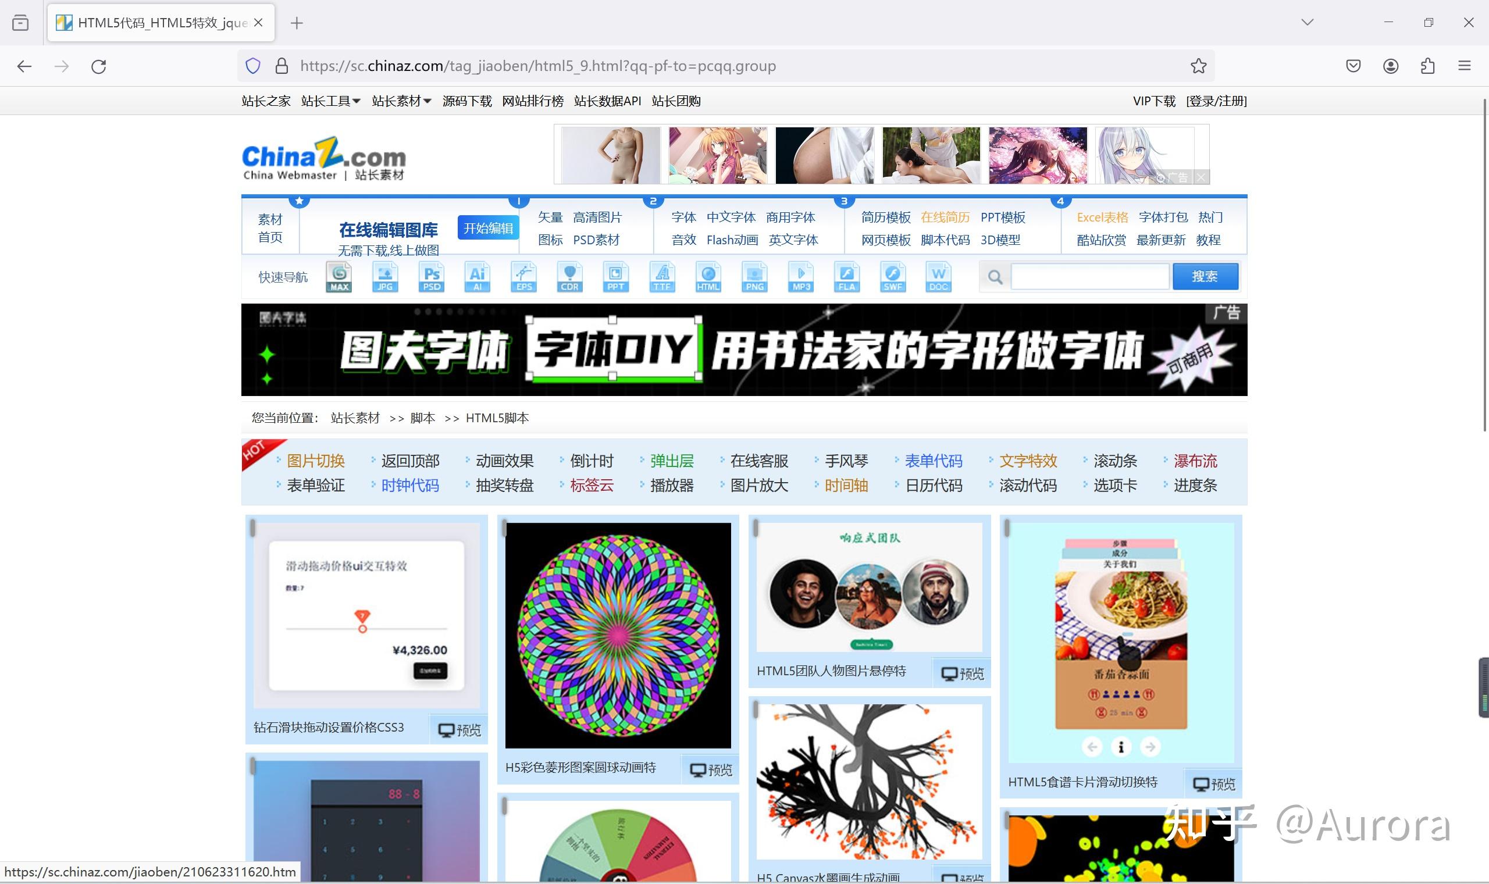1489x884 pixels.
Task: Open the browser tab list chevron
Action: (x=1307, y=22)
